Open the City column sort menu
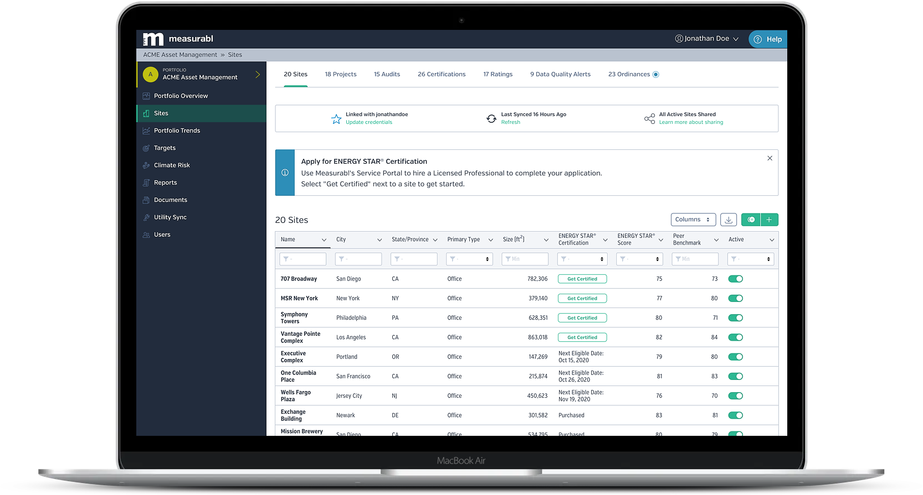The width and height of the screenshot is (923, 495). click(x=380, y=240)
